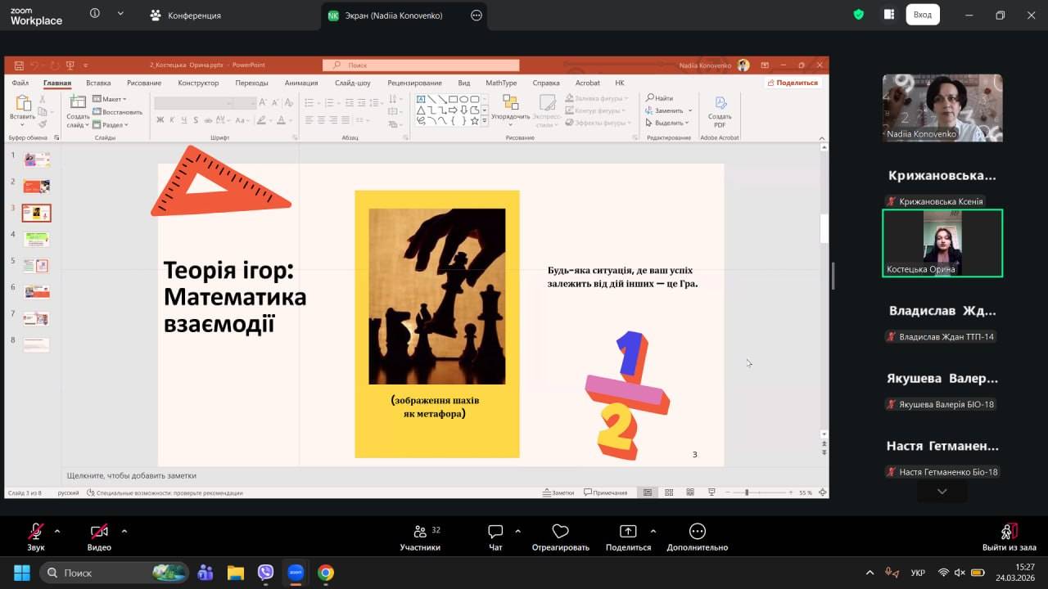Switch to the Conference tab

186,16
